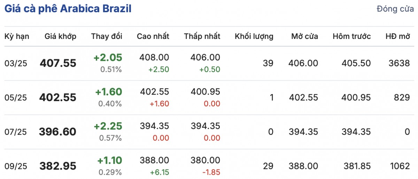This screenshot has height=179, width=418.
Task: Click the 'Cao nhất' column header
Action: tap(153, 36)
